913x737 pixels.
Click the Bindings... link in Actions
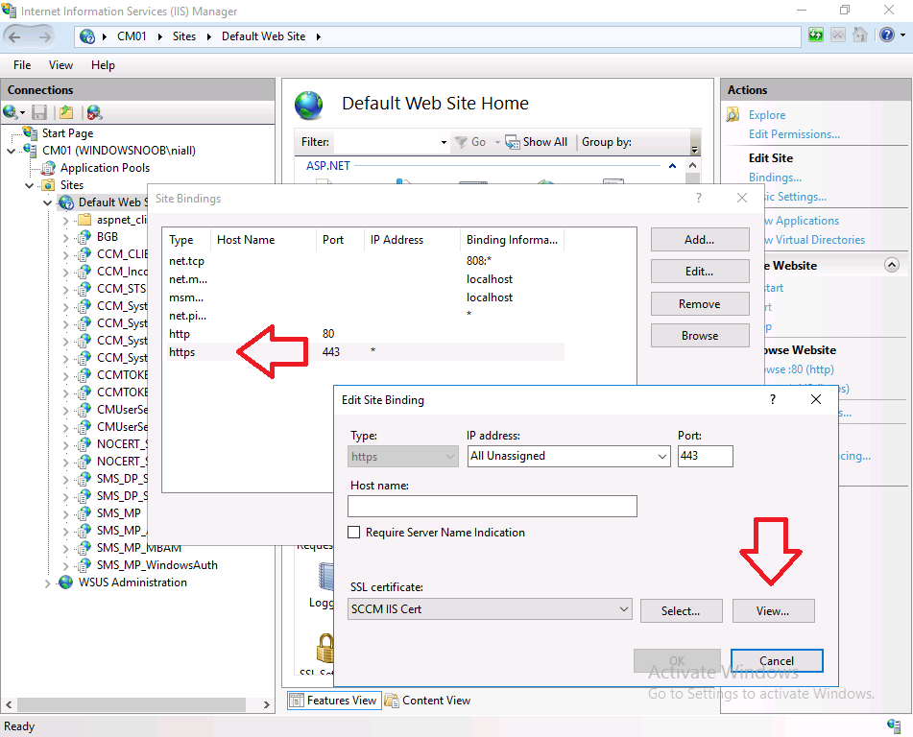tap(775, 178)
